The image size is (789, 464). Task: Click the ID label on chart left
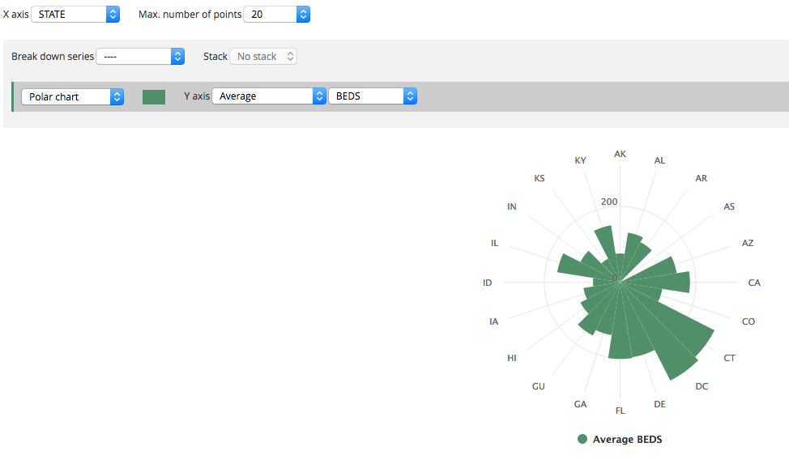487,283
